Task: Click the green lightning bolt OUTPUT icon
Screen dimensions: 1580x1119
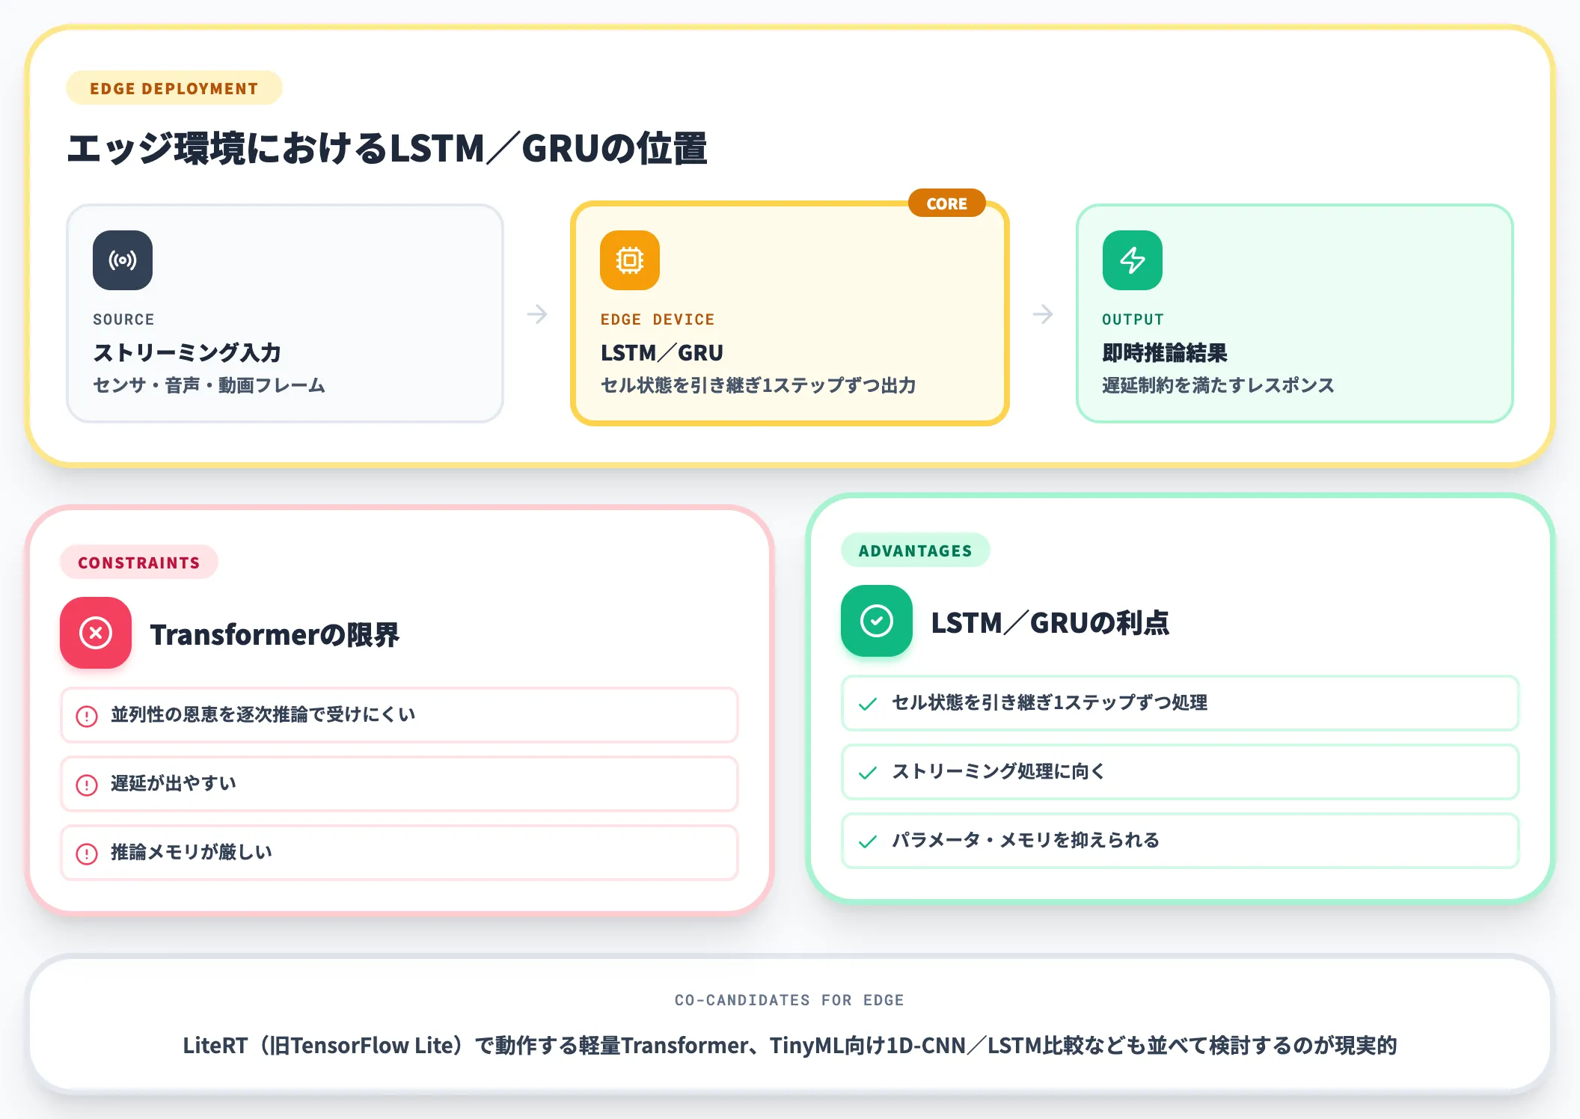Action: [1133, 260]
